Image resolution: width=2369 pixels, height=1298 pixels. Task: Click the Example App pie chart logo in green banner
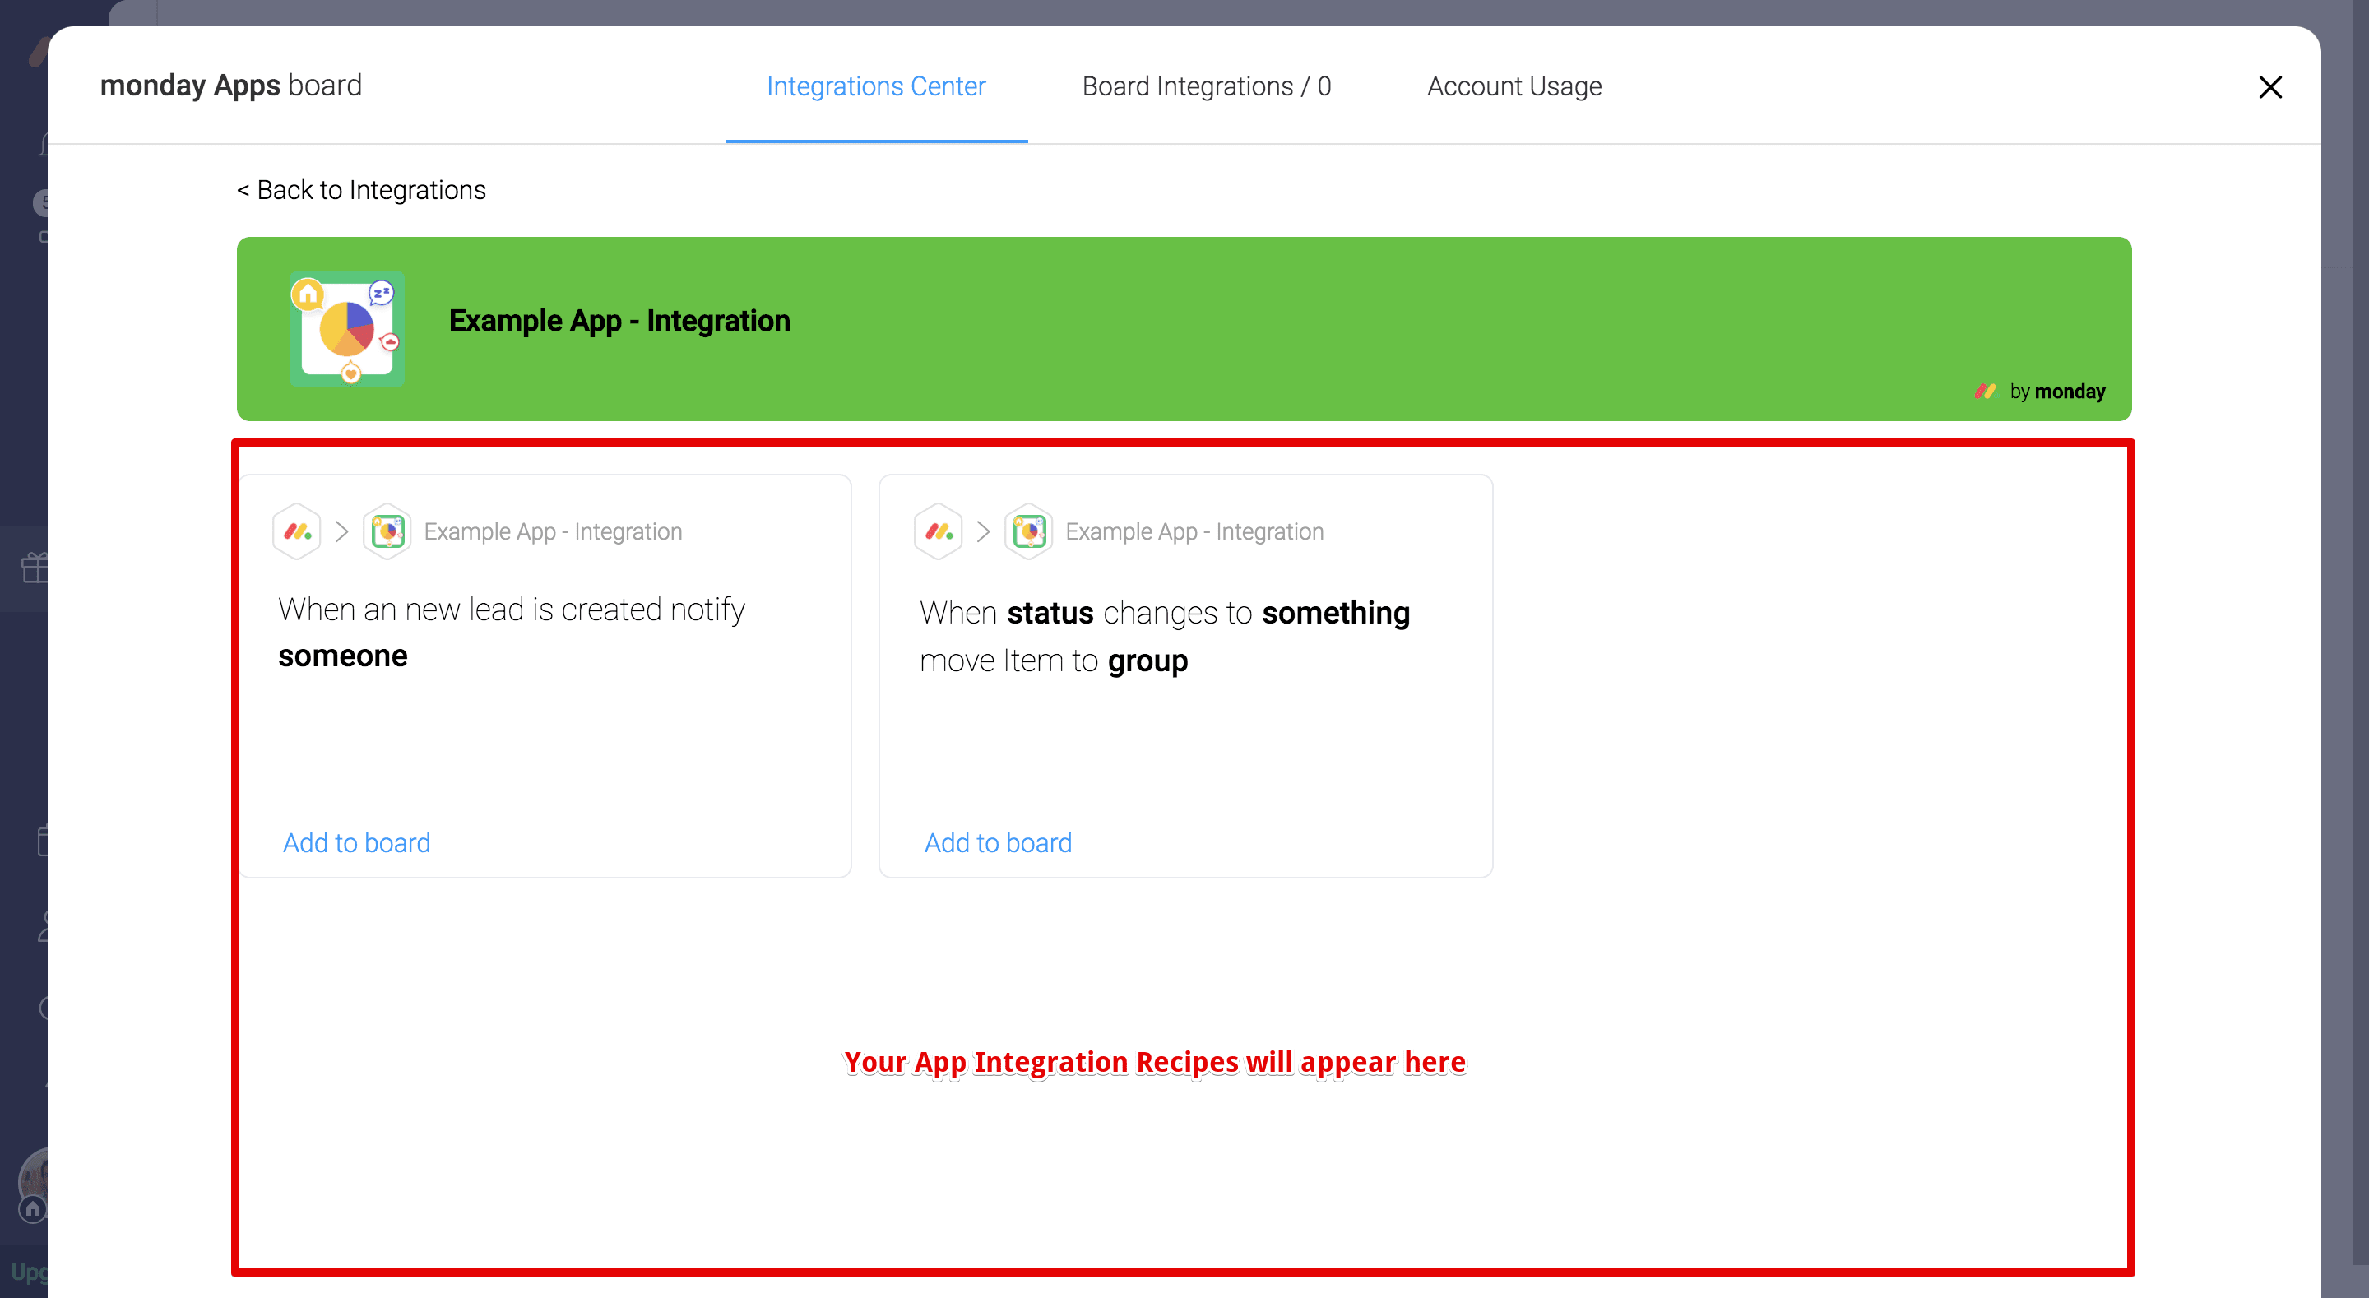click(346, 328)
